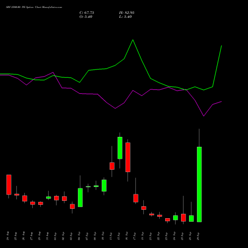Click the low value L: 5.40
The width and height of the screenshot is (248, 248).
pyautogui.click(x=125, y=17)
